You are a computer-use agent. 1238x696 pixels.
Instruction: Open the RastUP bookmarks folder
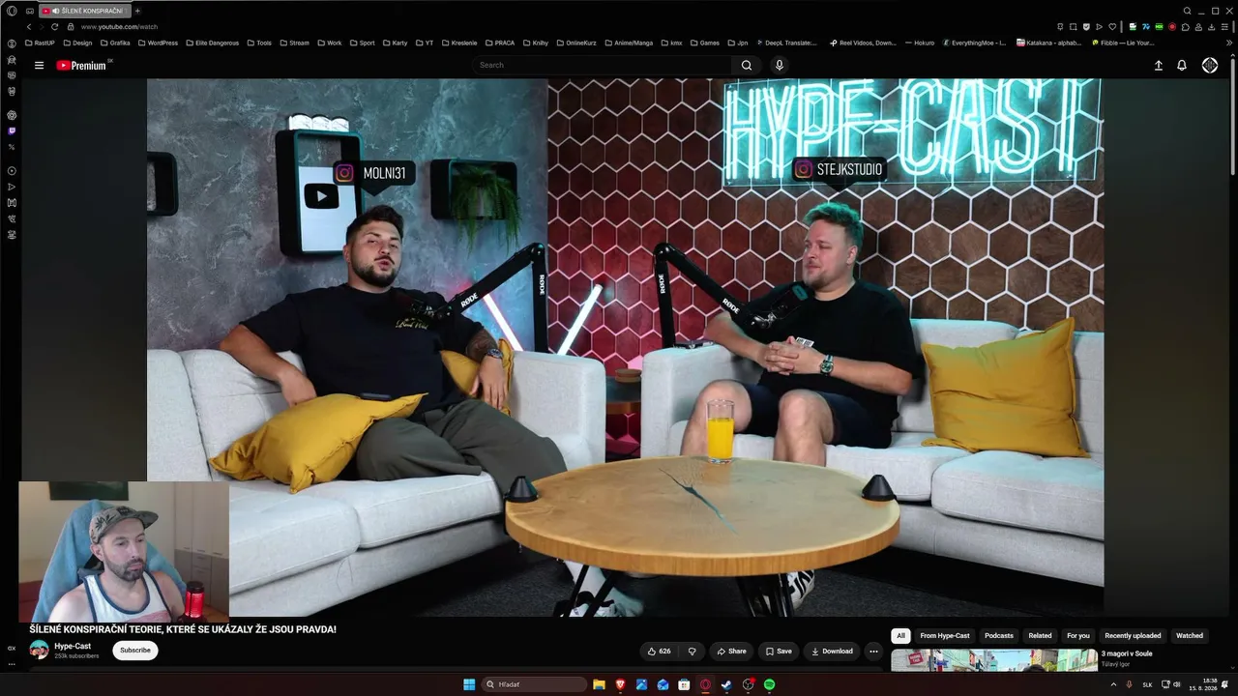[40, 43]
